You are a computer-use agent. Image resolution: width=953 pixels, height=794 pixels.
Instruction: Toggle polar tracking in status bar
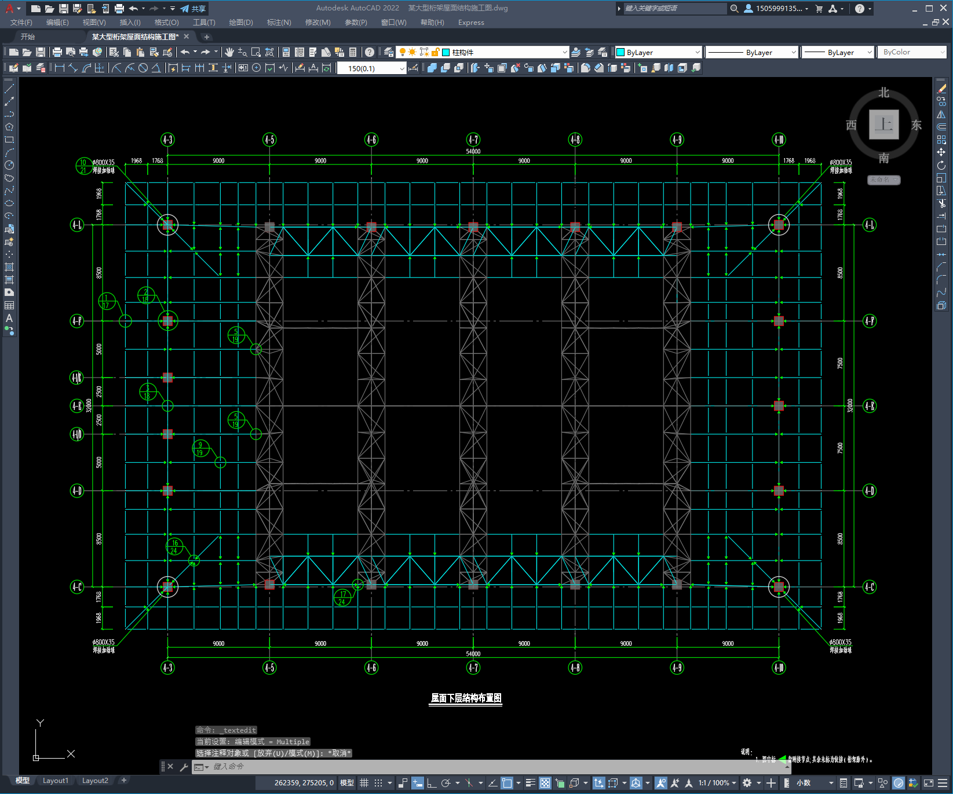click(446, 783)
